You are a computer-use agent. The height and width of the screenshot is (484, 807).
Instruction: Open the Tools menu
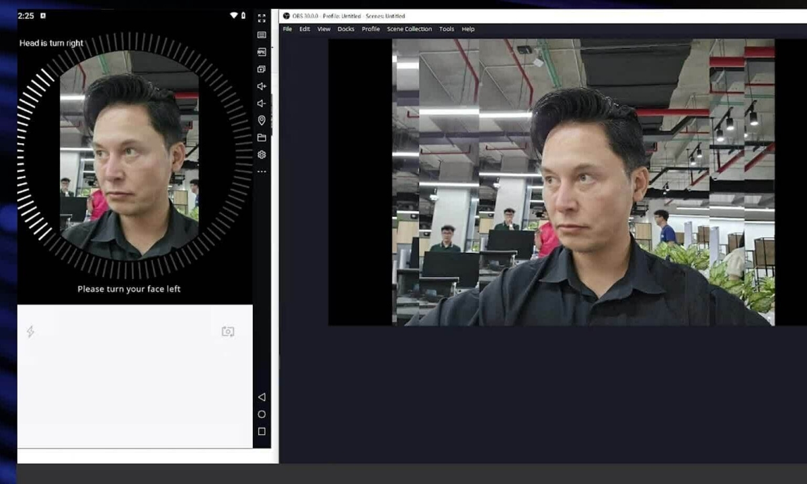coord(447,29)
